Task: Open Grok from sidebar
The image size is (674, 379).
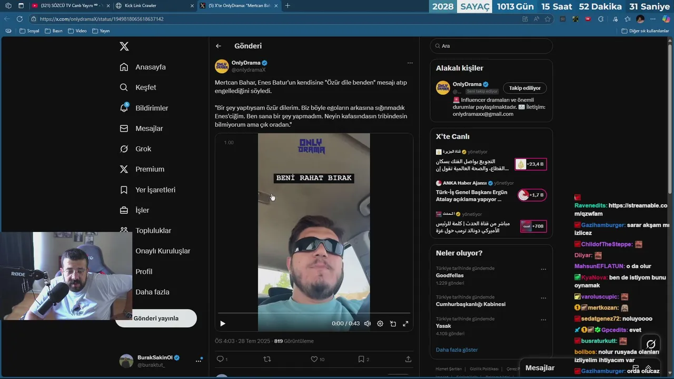Action: 135,149
